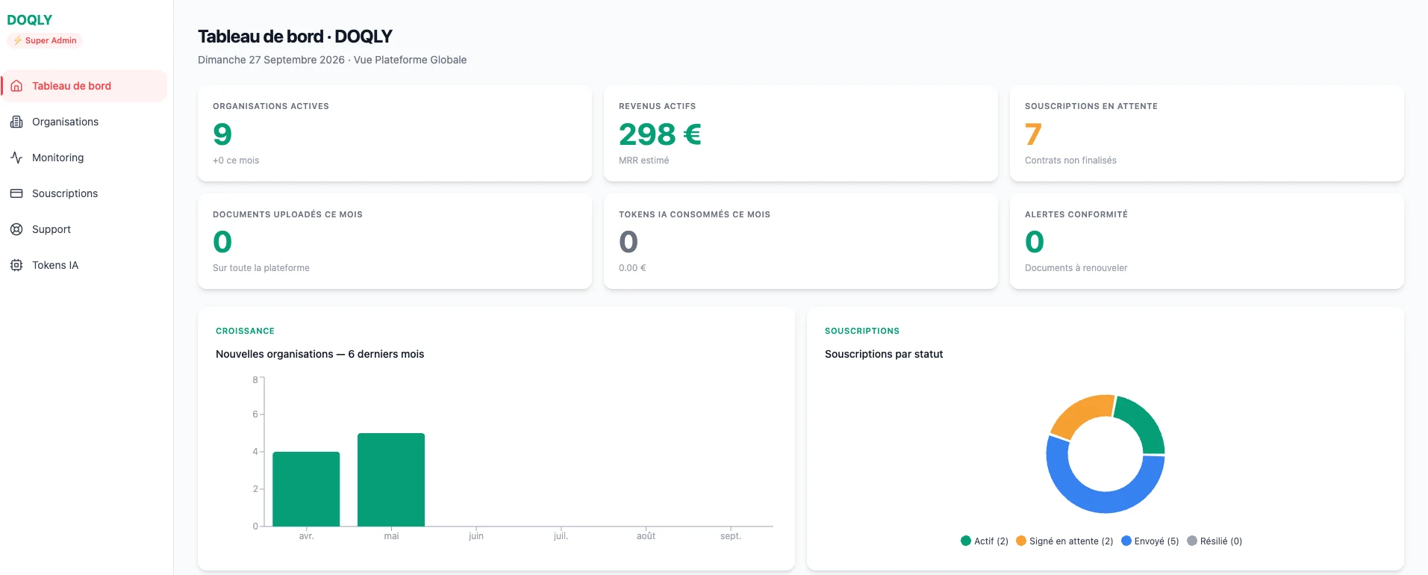Click the 9 active organisations value
Image resolution: width=1428 pixels, height=575 pixels.
(x=222, y=134)
